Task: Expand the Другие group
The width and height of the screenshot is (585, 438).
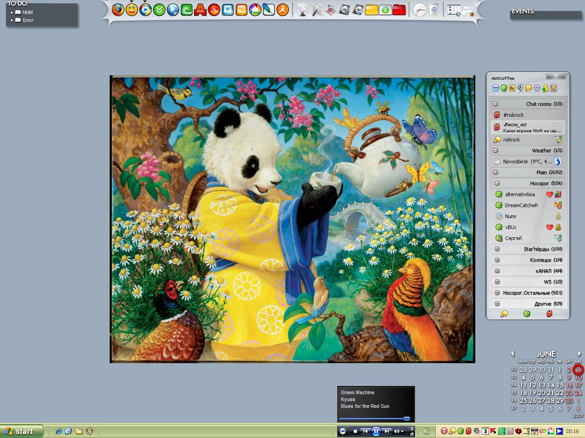Action: click(497, 304)
